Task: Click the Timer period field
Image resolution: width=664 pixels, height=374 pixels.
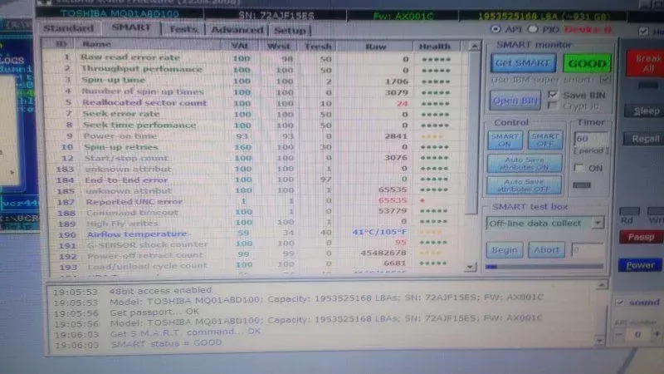Action: 591,139
